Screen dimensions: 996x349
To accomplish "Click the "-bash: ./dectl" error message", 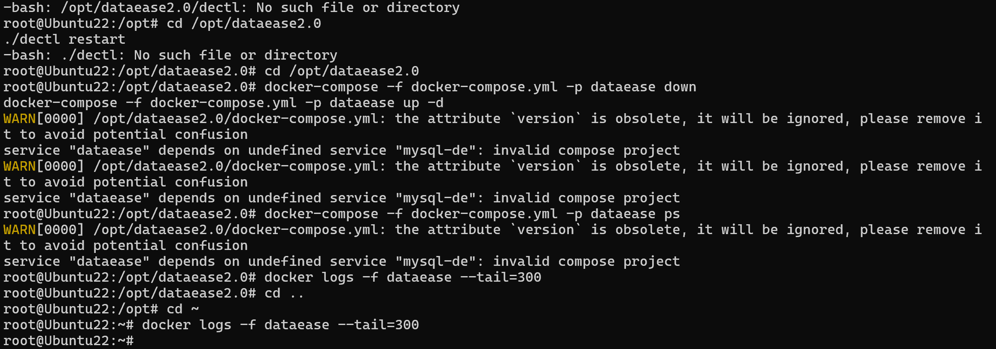I will (170, 55).
